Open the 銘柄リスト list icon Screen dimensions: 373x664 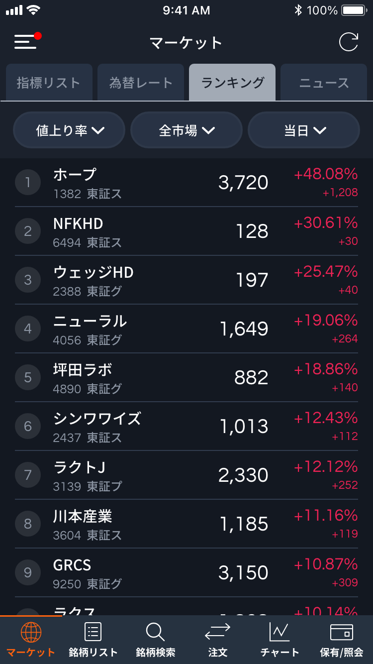tap(93, 632)
